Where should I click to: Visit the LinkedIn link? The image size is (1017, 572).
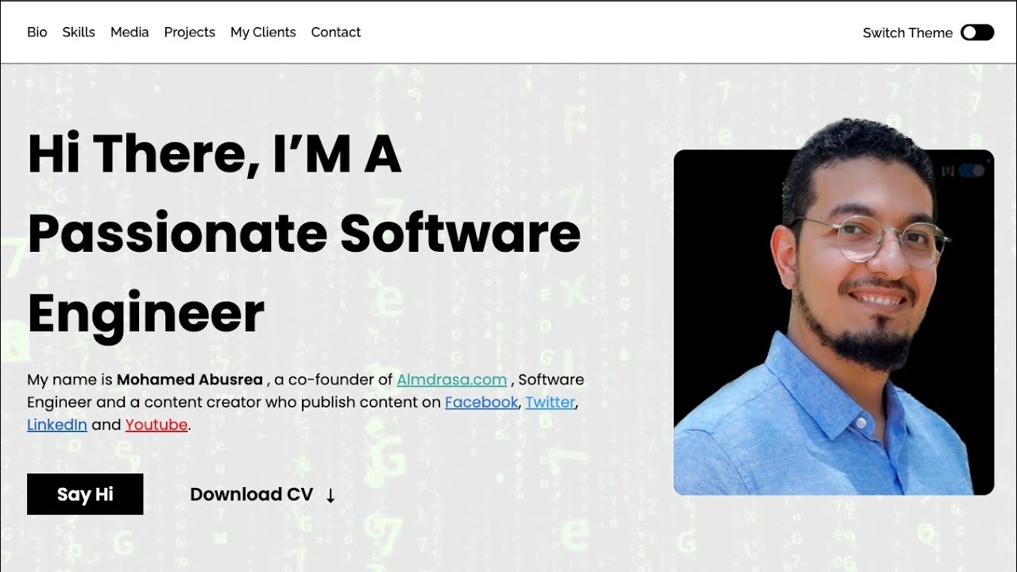[57, 424]
